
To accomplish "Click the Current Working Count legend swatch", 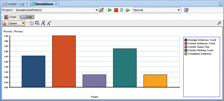I will [x=186, y=50].
